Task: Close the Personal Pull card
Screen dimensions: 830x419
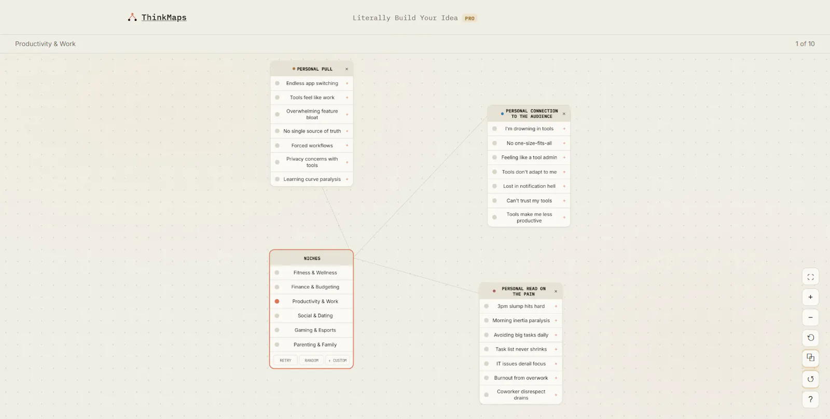Action: [347, 69]
